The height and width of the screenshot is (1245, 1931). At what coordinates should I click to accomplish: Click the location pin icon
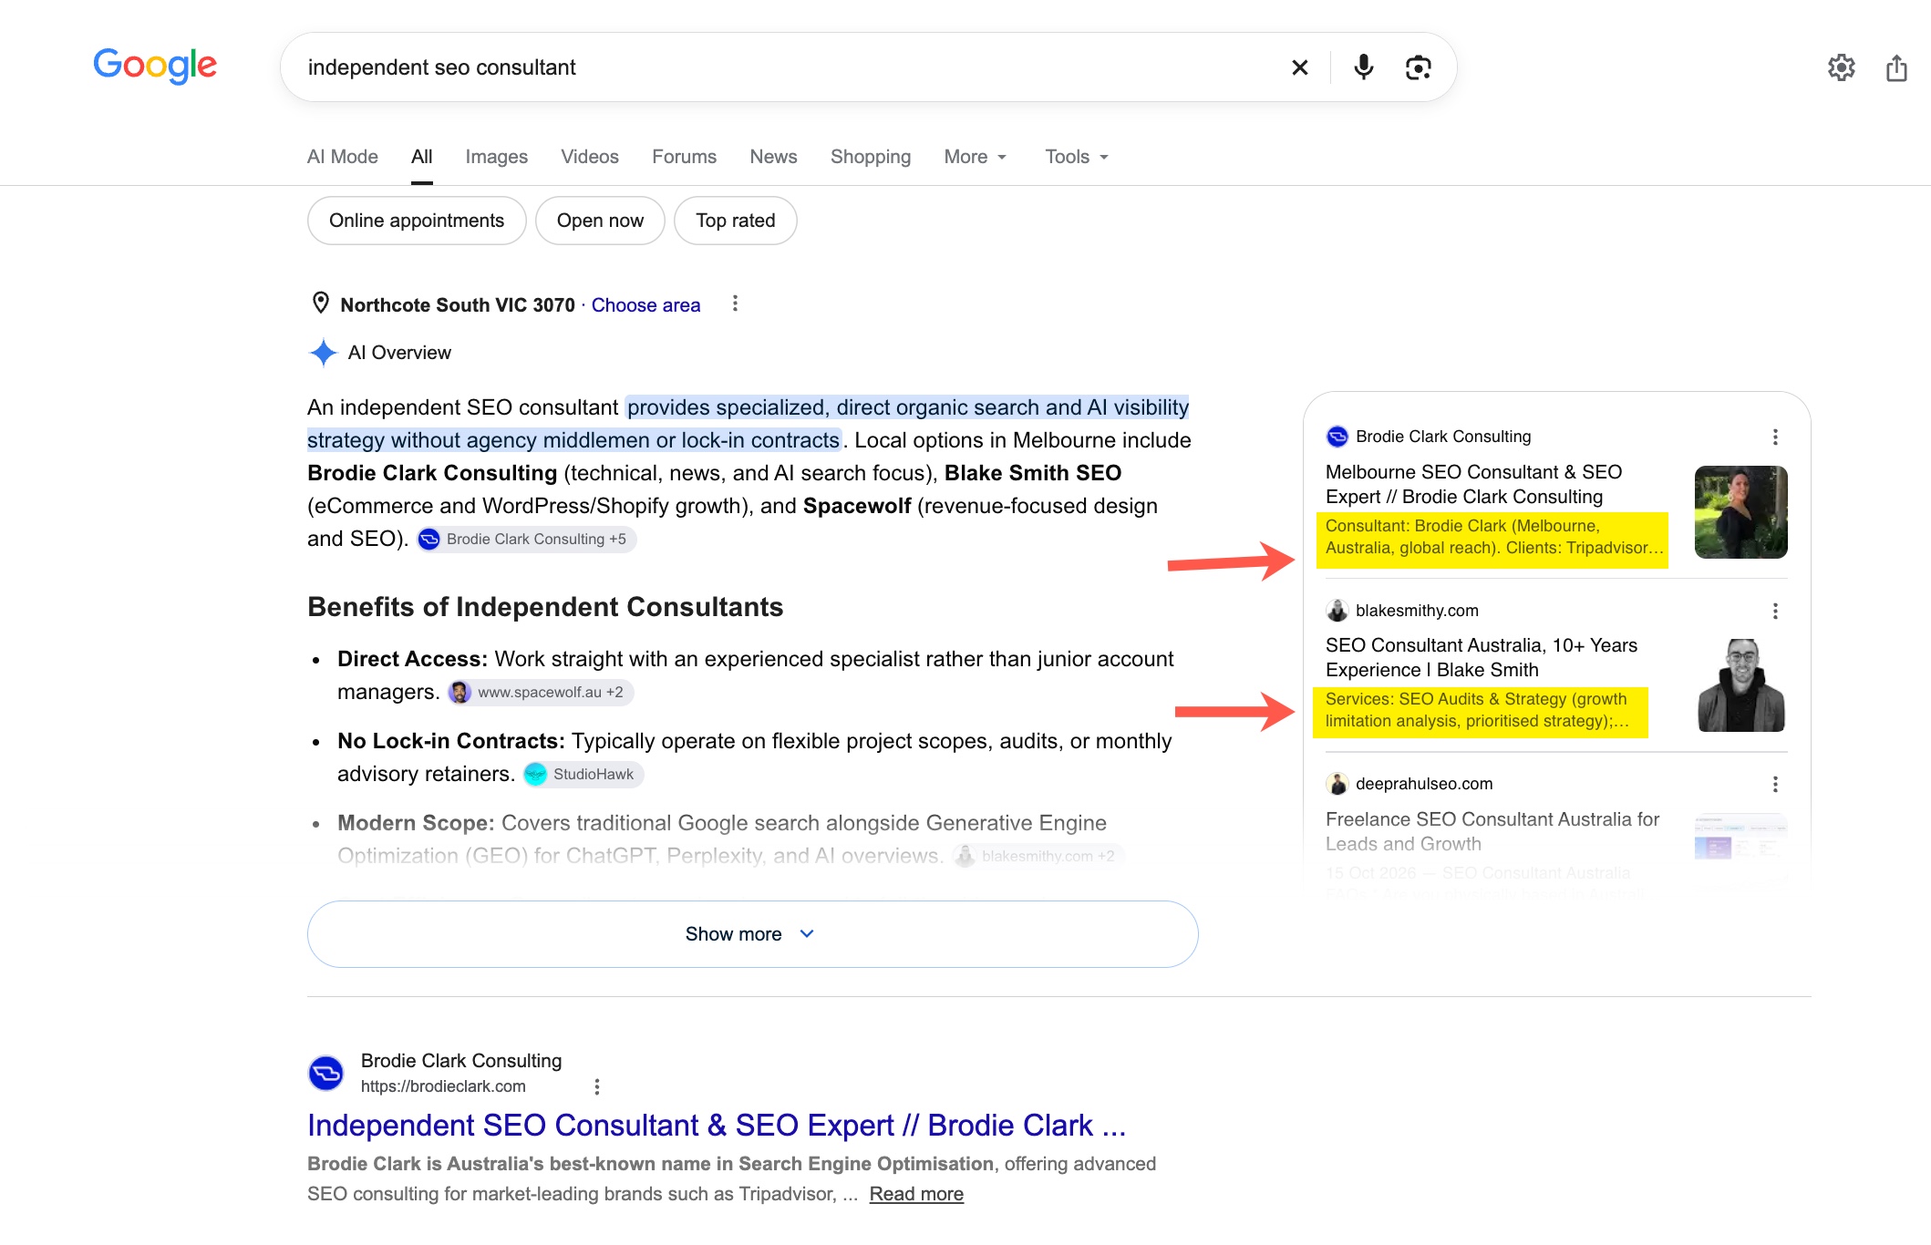[321, 303]
